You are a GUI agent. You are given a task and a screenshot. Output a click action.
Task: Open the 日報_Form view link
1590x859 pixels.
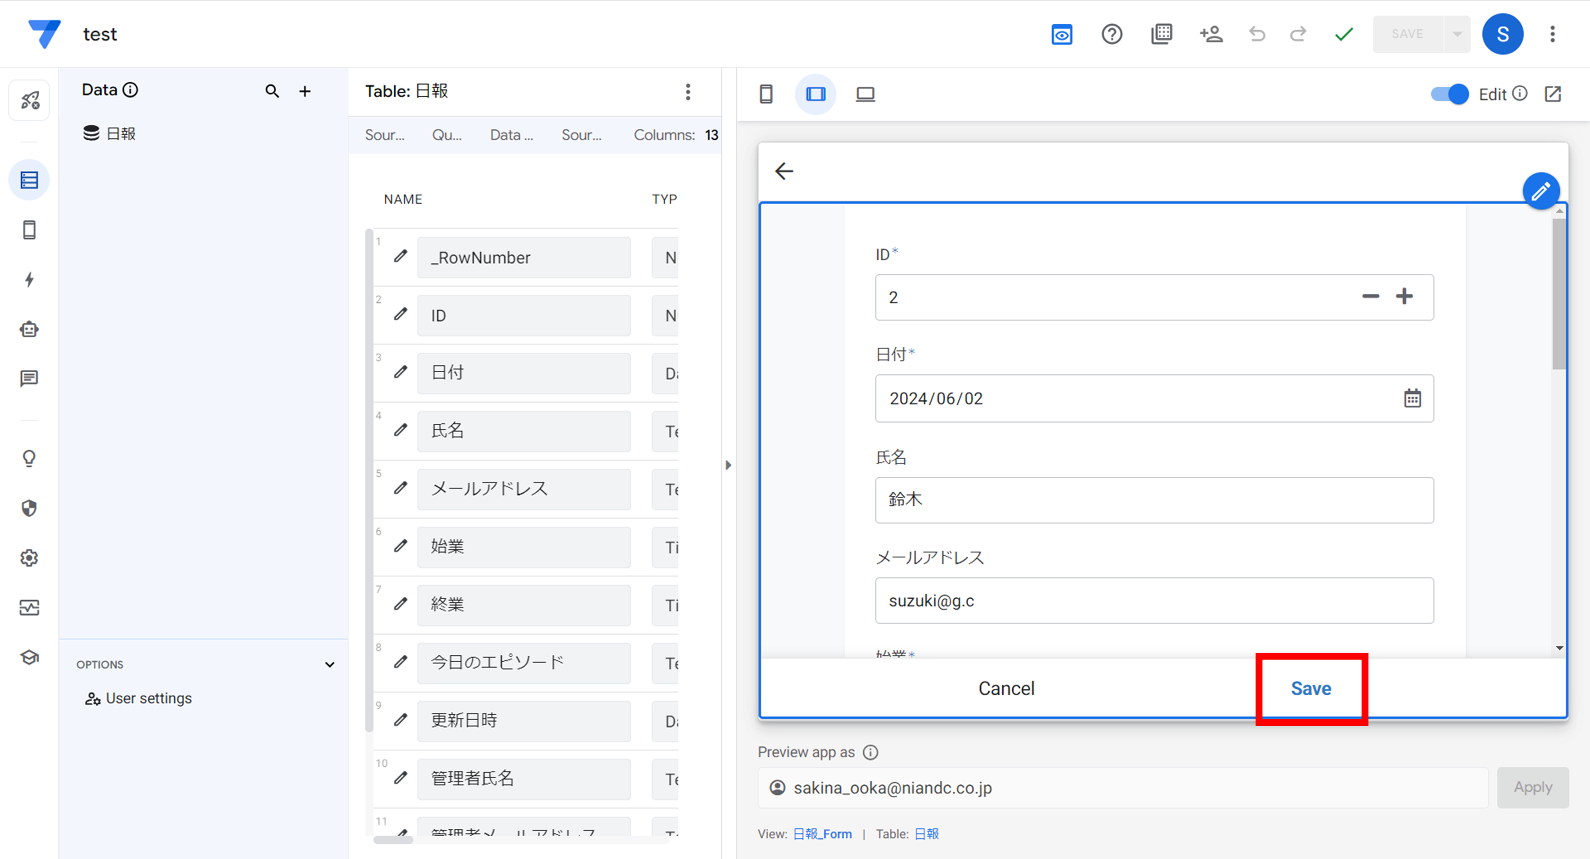coord(822,834)
